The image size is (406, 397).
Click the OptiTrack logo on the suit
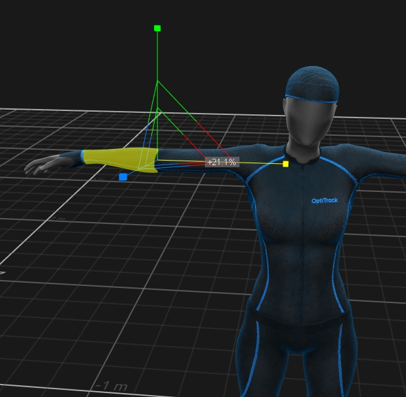pos(324,200)
